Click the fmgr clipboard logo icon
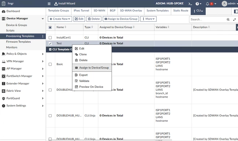 [4, 4]
